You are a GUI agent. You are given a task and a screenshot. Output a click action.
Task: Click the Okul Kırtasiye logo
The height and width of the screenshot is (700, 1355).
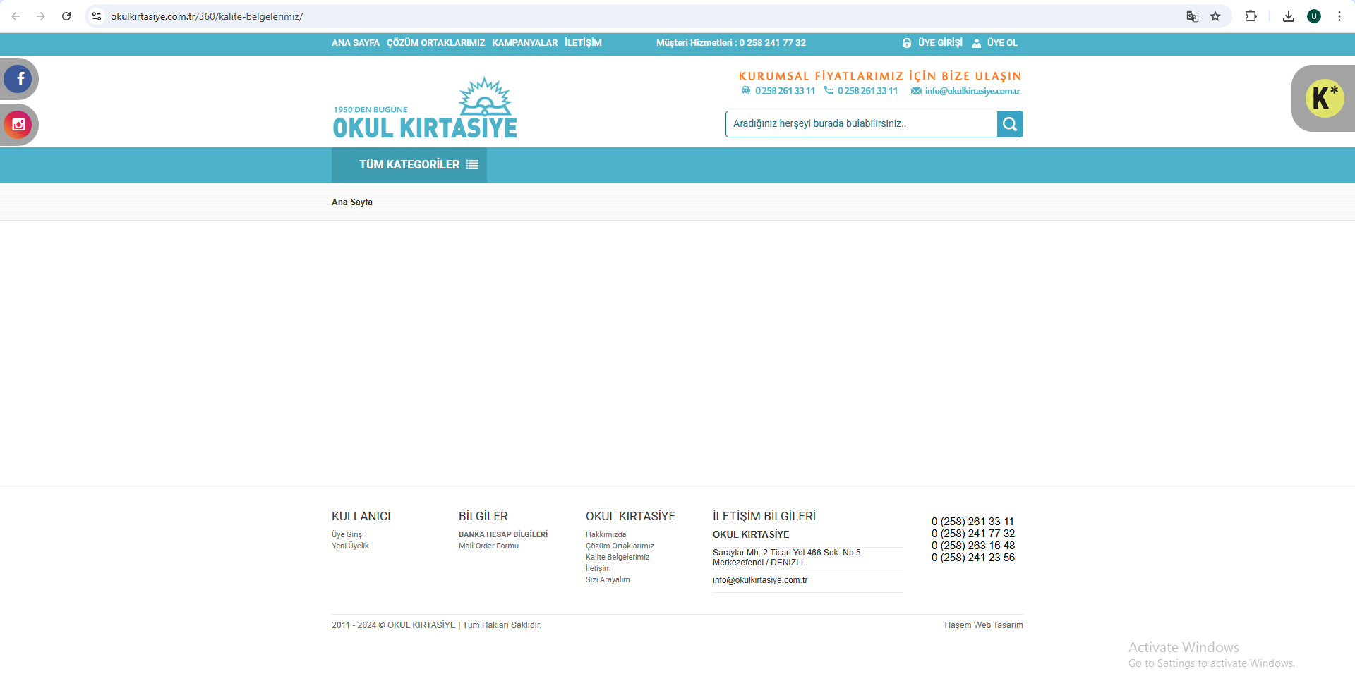(x=425, y=107)
